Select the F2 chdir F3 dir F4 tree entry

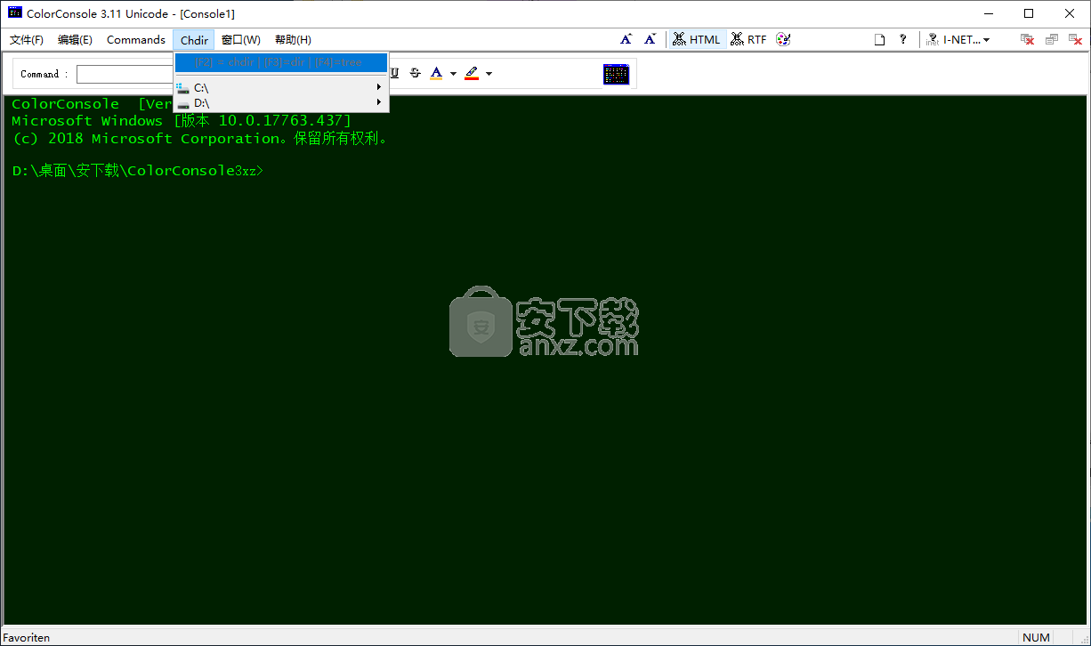coord(281,62)
